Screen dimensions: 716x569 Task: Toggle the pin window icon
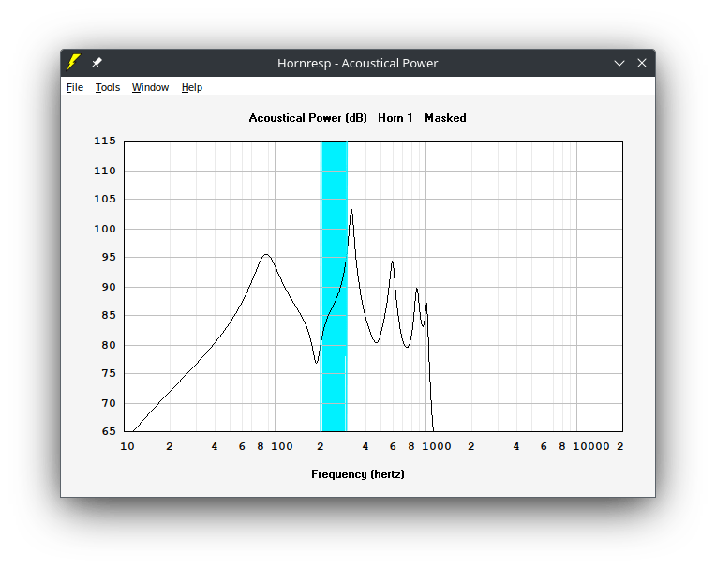tap(97, 63)
